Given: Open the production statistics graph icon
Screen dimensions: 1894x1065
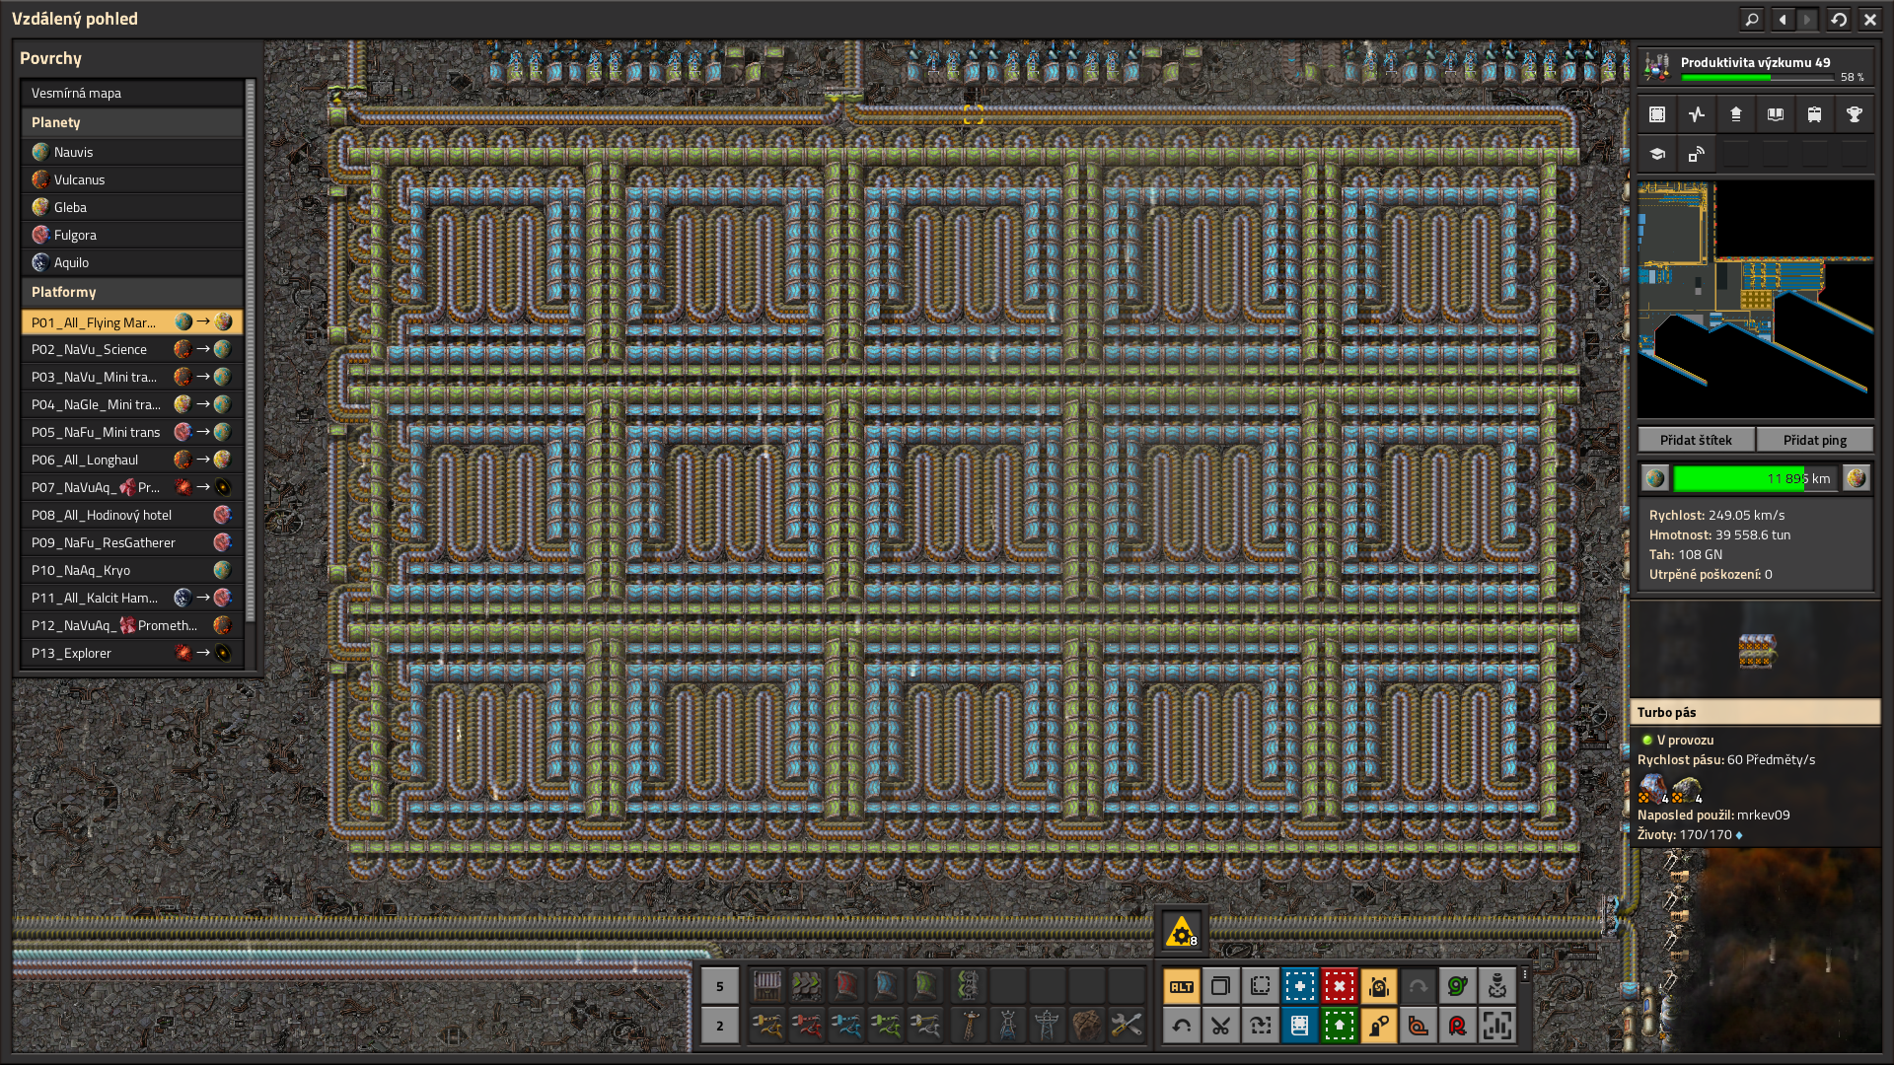Looking at the screenshot, I should point(1696,114).
